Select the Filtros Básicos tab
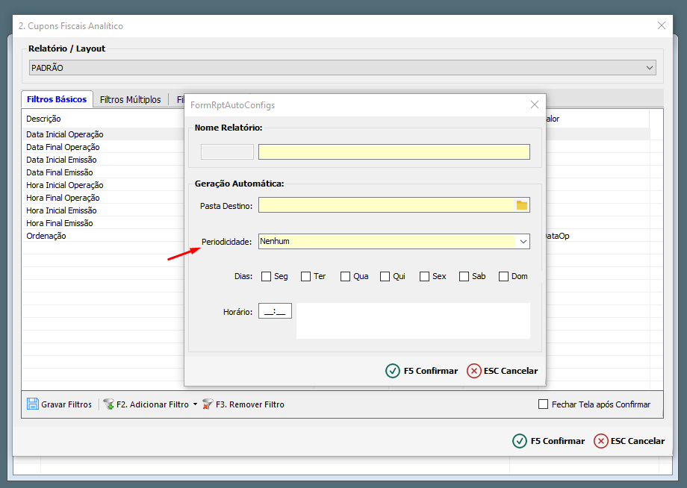This screenshot has width=687, height=488. point(57,99)
